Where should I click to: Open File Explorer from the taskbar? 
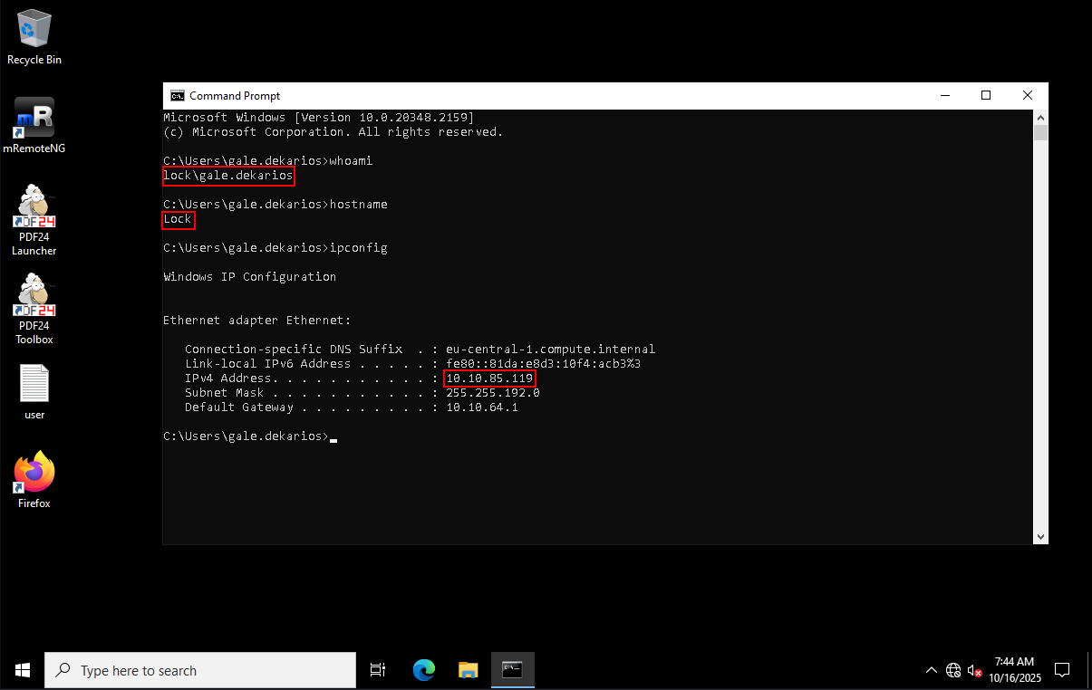click(x=468, y=670)
